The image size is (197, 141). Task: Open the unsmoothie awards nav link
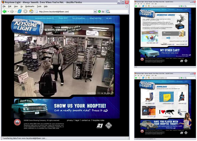45,18
